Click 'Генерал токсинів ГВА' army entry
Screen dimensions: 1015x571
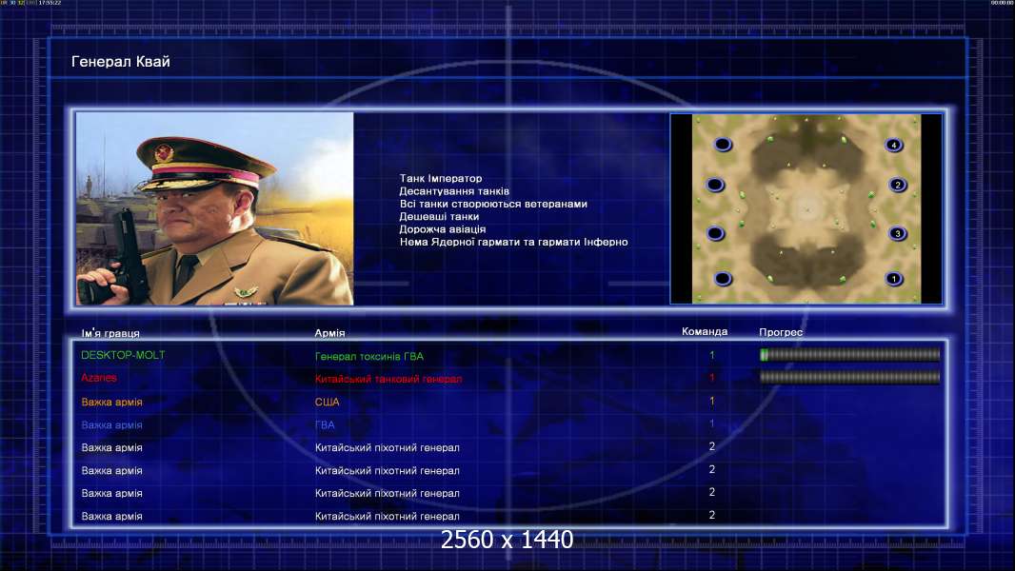pyautogui.click(x=369, y=356)
